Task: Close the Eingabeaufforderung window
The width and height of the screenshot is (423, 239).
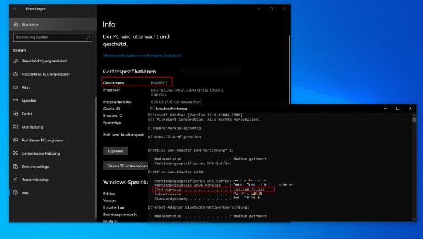Action: pyautogui.click(x=410, y=109)
